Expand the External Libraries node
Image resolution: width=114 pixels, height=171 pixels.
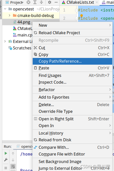coord(5,41)
